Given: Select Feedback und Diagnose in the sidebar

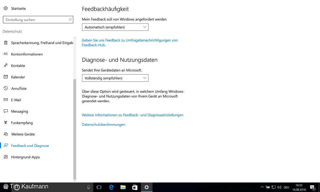Looking at the screenshot, I should coord(30,146).
